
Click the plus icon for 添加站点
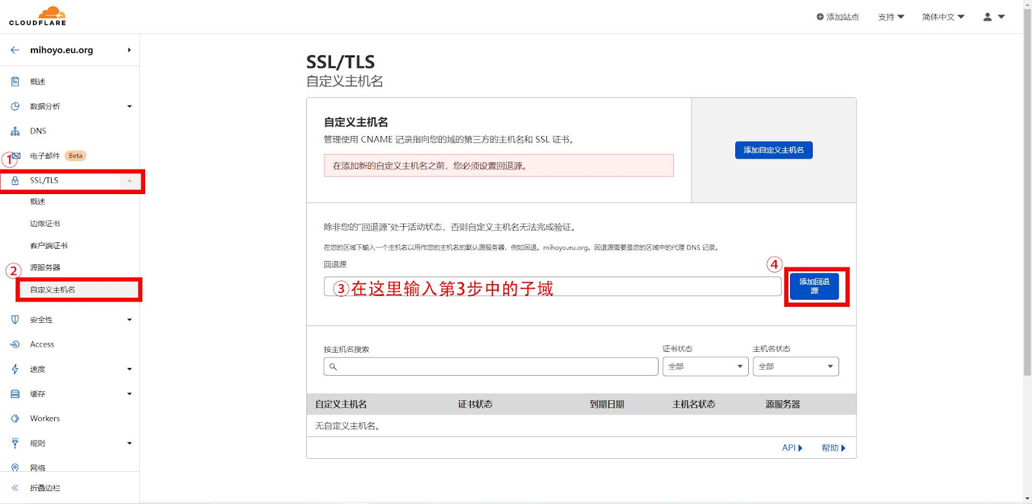(820, 17)
